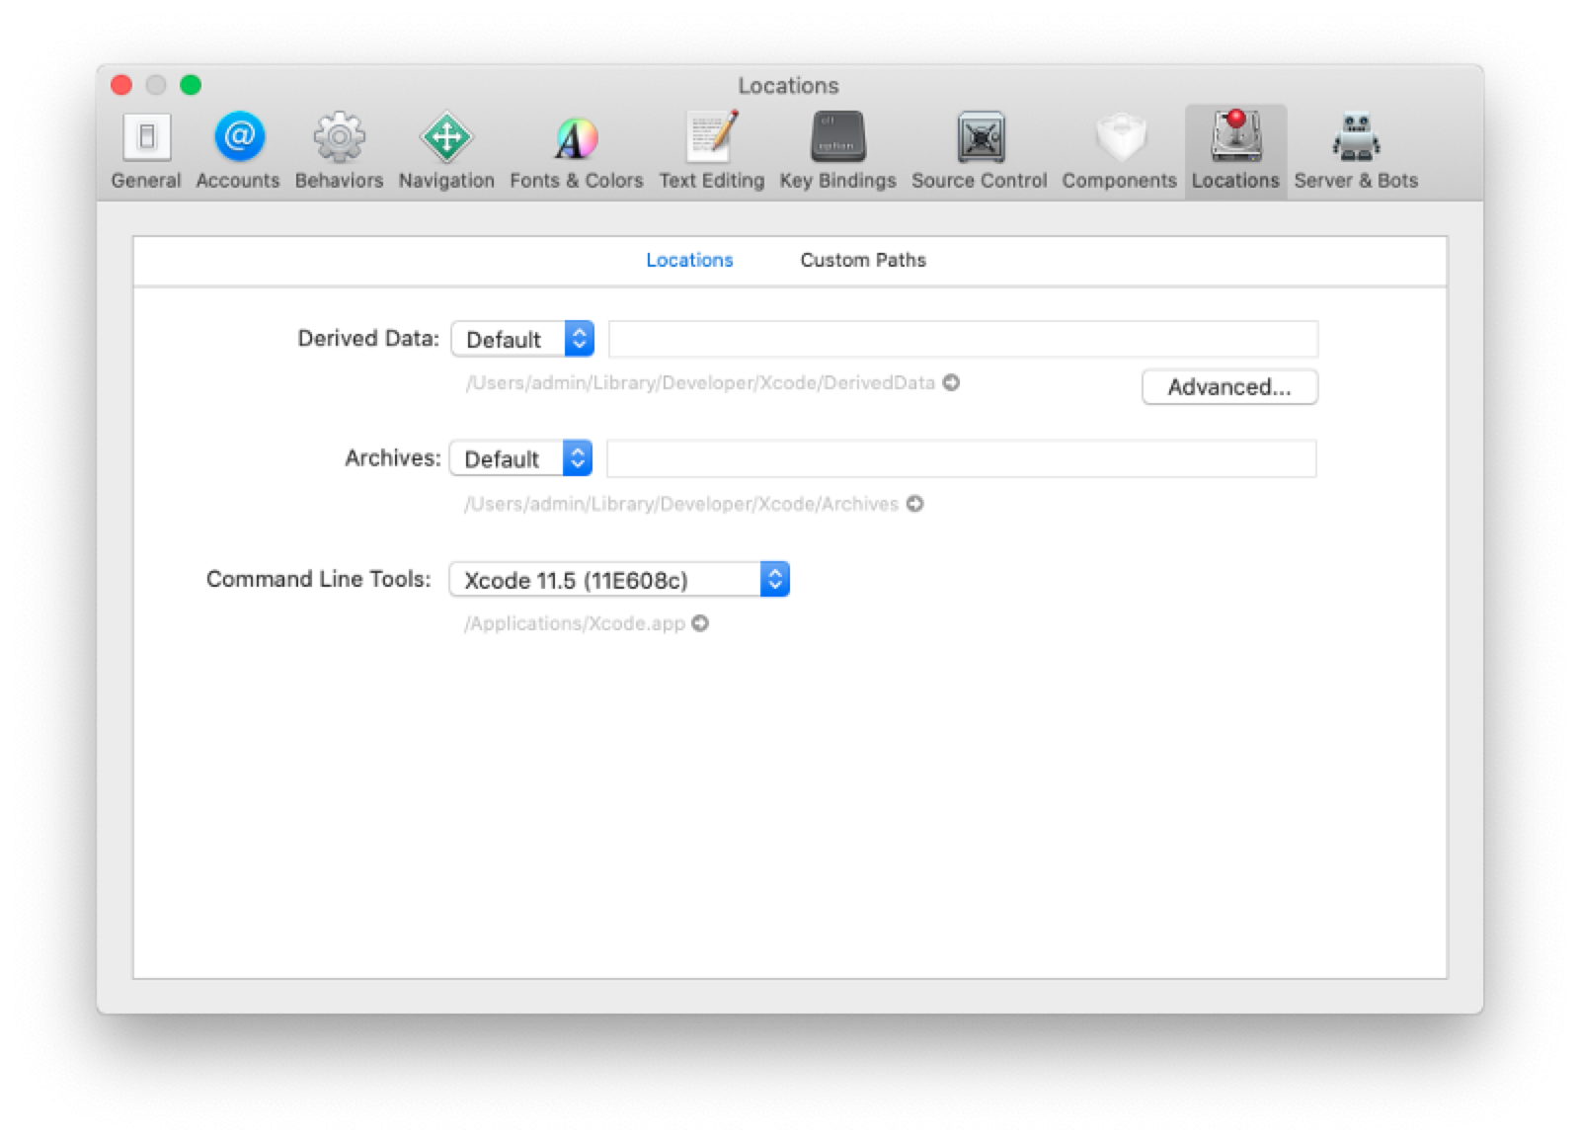This screenshot has height=1142, width=1580.
Task: Reveal DerivedData folder with arrow icon
Action: point(951,382)
